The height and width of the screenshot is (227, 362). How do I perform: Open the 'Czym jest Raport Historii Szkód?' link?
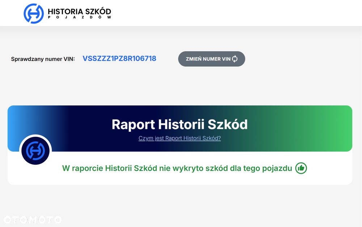(180, 138)
